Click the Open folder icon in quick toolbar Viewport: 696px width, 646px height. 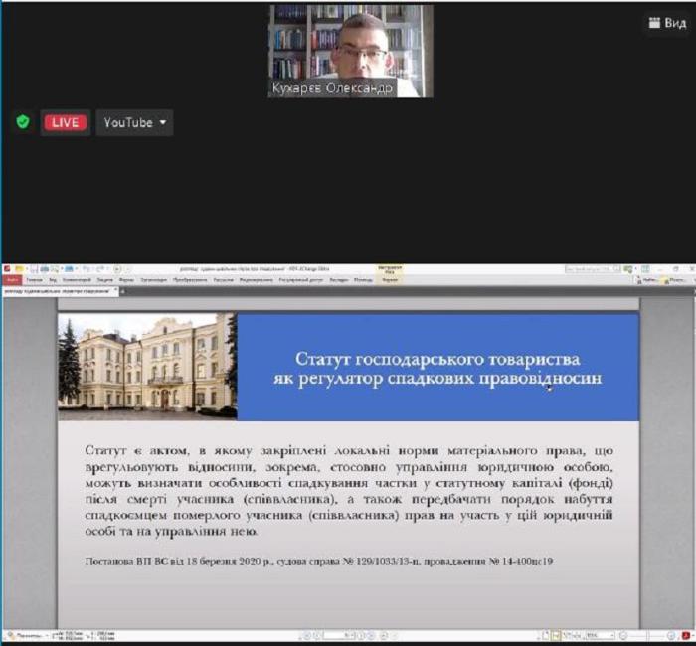[x=21, y=268]
